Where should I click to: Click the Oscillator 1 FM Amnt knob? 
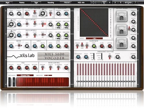(58, 24)
